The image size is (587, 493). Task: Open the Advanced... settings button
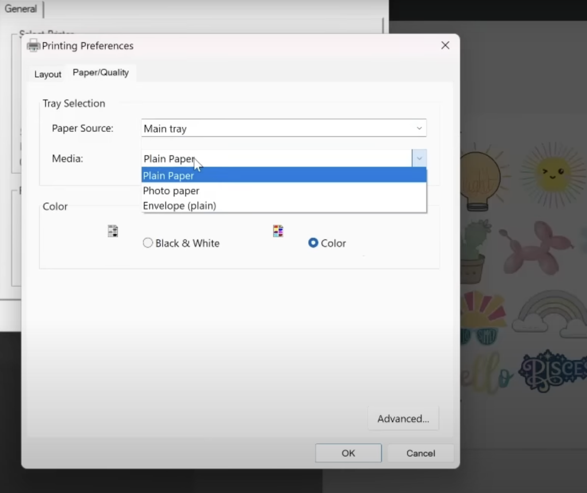pos(403,419)
